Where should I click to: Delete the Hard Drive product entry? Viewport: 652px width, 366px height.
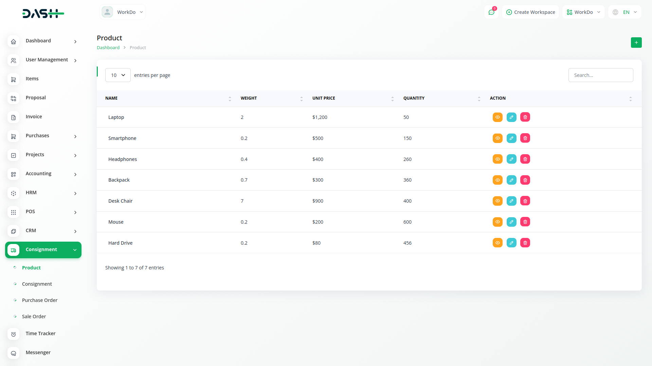click(525, 243)
